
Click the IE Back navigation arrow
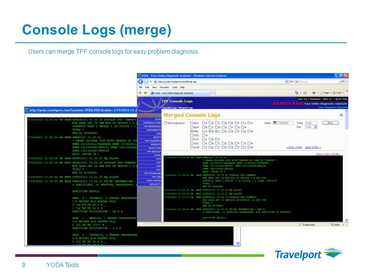pos(141,81)
